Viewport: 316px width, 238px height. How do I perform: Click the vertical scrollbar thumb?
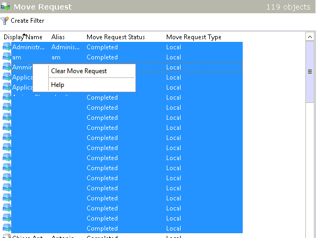coord(310,72)
